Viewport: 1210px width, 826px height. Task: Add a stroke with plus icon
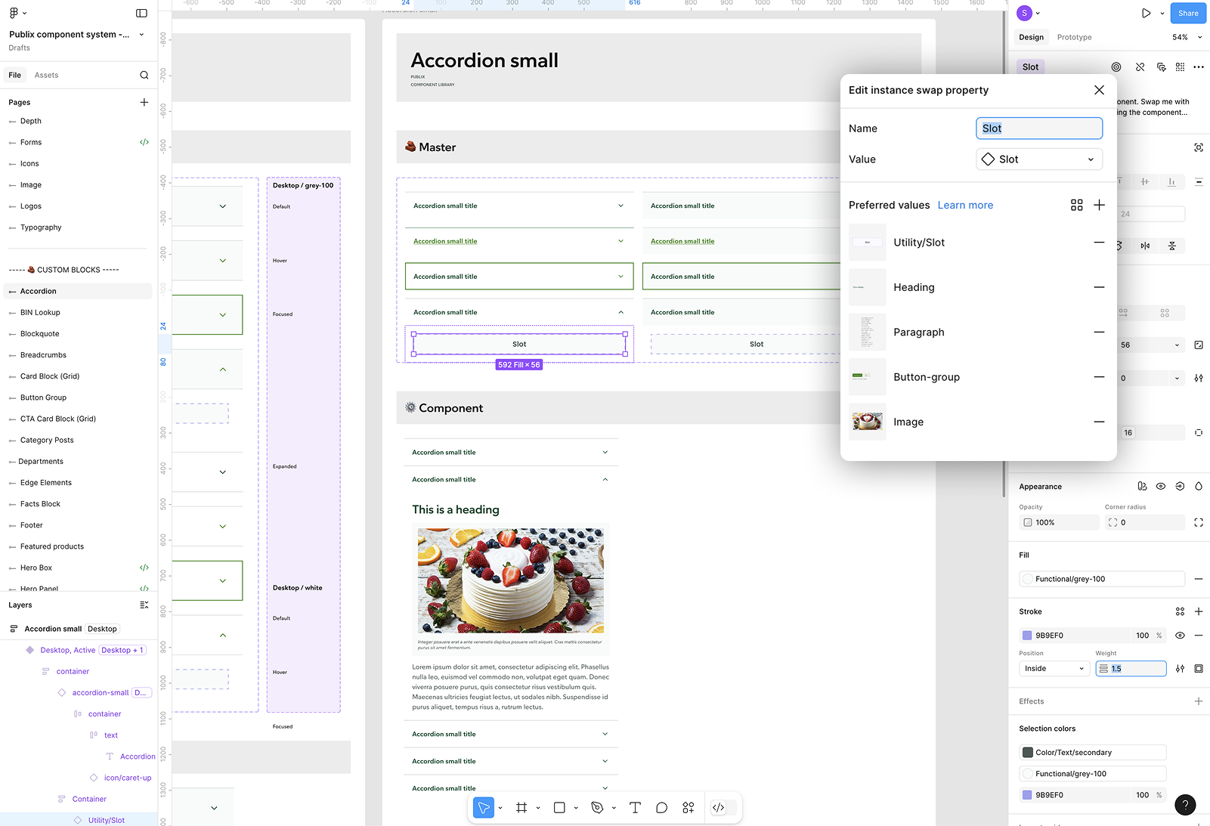tap(1199, 611)
